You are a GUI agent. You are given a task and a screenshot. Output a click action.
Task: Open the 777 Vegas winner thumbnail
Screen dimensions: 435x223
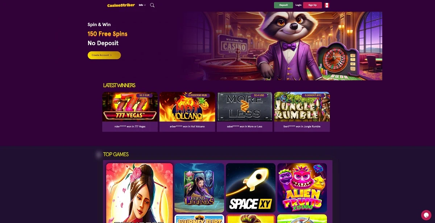130,107
